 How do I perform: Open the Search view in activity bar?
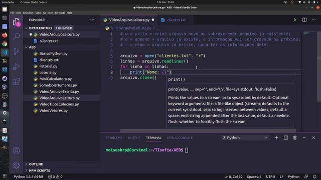tap(16, 36)
